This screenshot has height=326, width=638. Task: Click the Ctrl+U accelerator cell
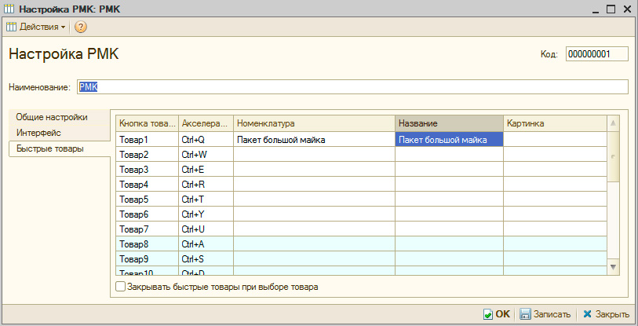(x=206, y=229)
